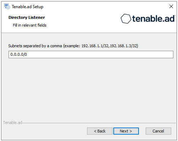Click empty title bar space beside the title

104,6
